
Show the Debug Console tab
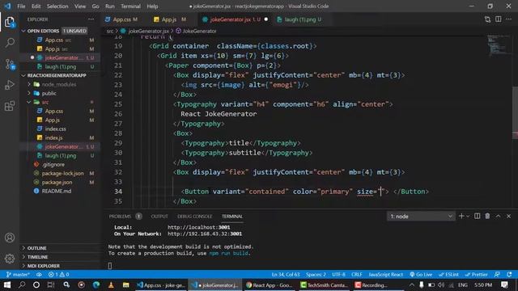pos(194,216)
